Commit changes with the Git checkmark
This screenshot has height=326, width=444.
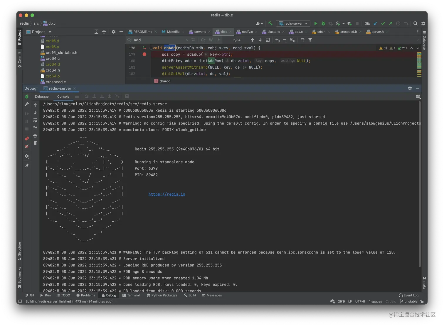click(383, 23)
